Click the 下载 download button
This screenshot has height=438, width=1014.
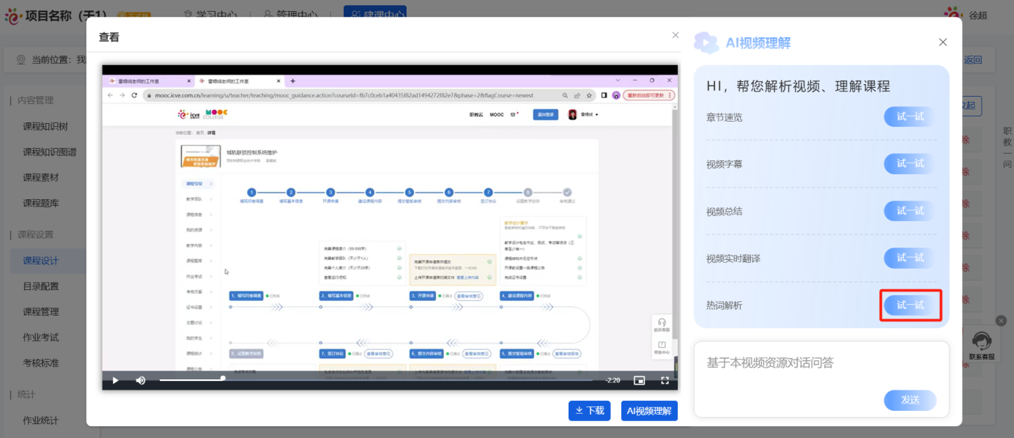point(589,411)
